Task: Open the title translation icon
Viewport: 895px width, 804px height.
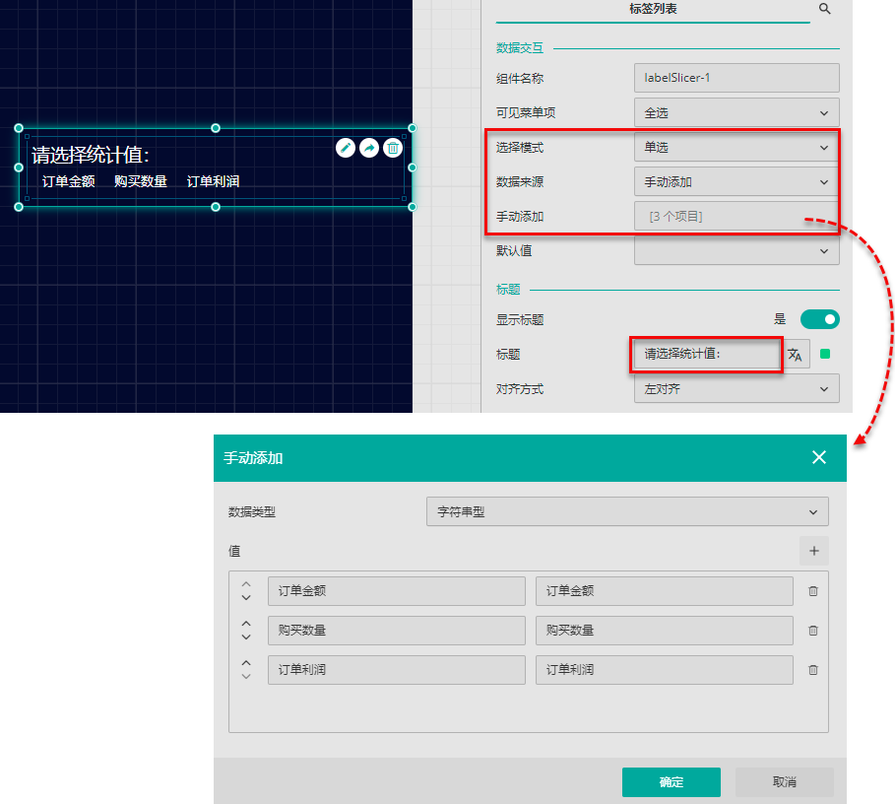Action: pos(796,355)
